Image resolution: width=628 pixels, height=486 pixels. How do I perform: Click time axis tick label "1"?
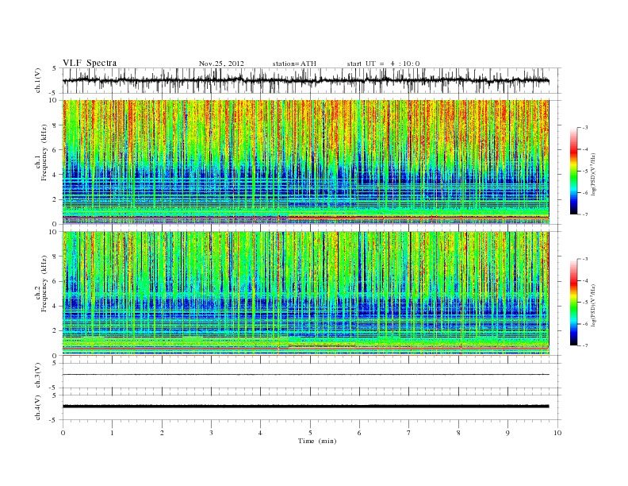coord(112,433)
